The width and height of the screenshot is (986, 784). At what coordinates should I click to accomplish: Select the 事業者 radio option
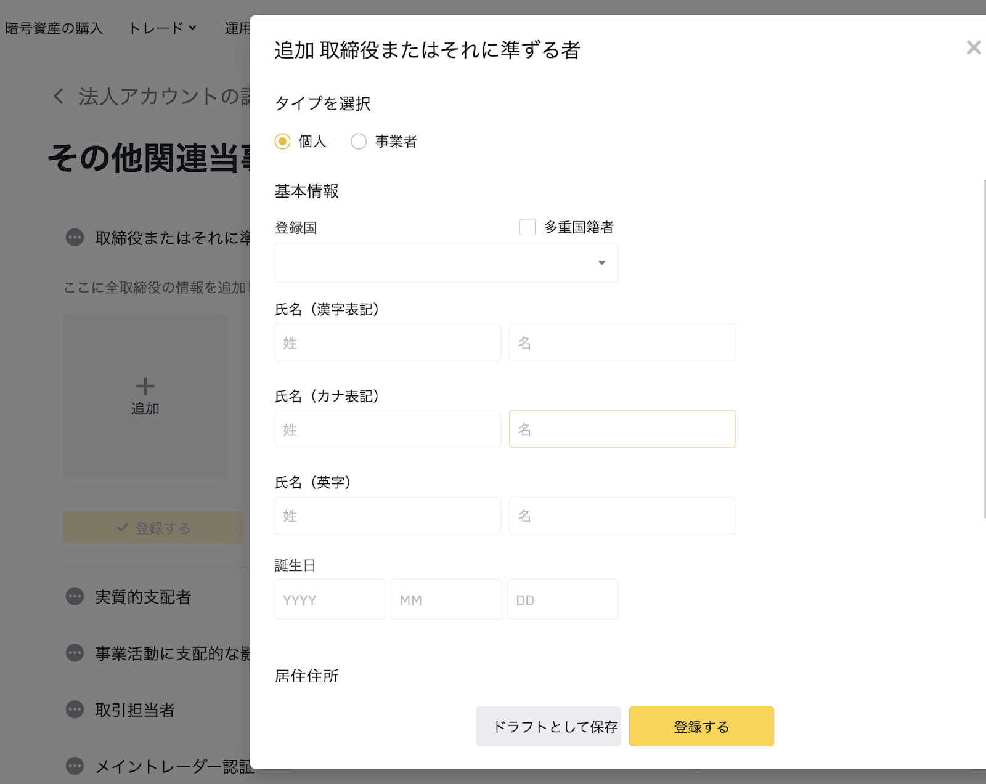(359, 142)
